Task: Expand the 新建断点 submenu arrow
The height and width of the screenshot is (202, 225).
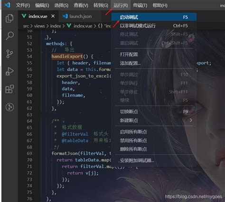Action: (191, 120)
